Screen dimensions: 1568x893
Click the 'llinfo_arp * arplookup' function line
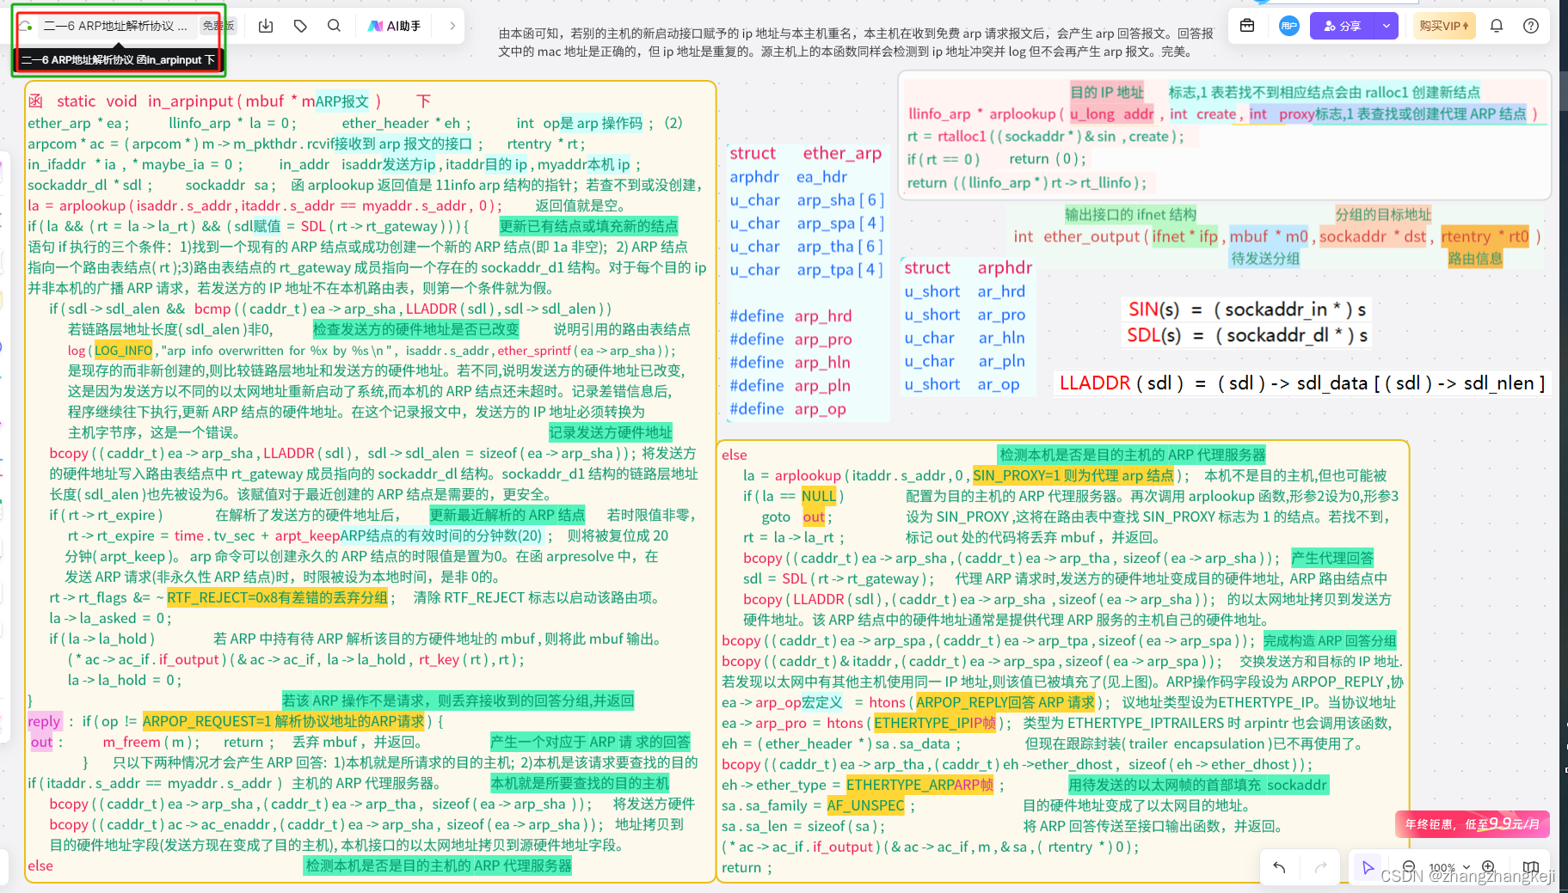[1223, 113]
